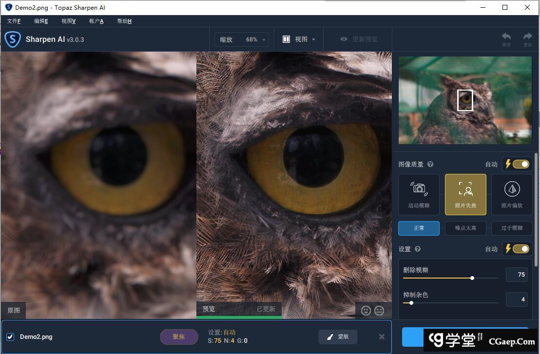This screenshot has width=540, height=354.
Task: Click the undo arrow icon
Action: coord(506,37)
